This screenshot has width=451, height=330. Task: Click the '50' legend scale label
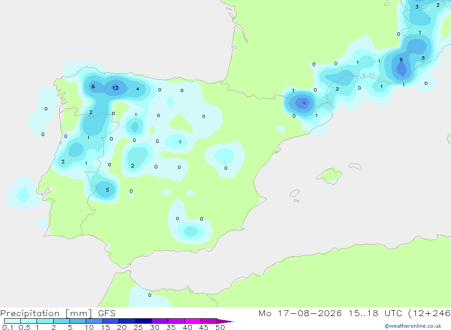(x=220, y=327)
